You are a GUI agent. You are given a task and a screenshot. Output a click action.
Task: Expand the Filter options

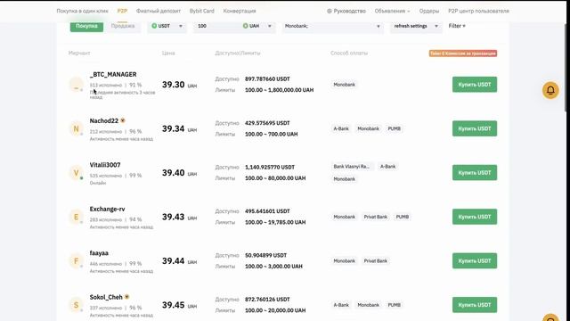tap(457, 26)
